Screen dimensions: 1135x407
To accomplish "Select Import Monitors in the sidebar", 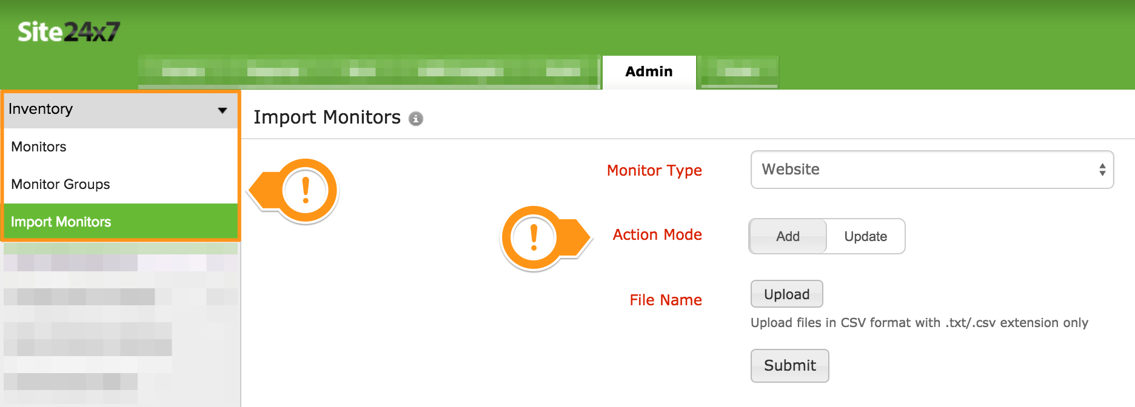I will [x=121, y=221].
